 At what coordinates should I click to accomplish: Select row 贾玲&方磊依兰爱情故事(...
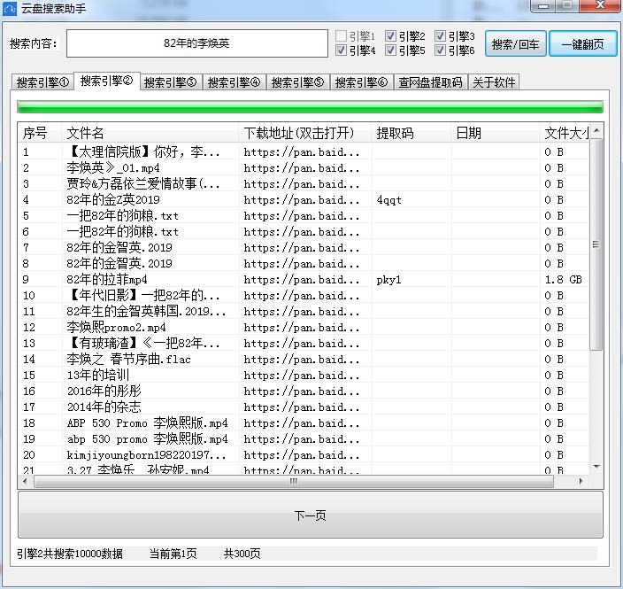pos(304,183)
